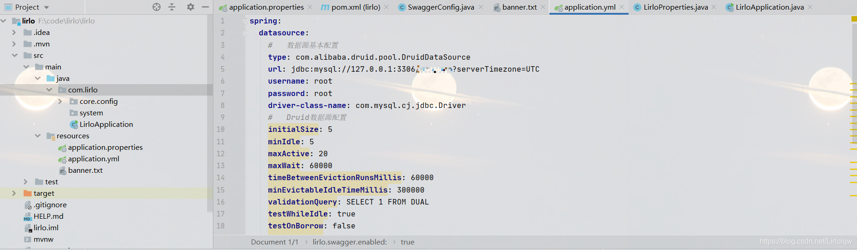Place cursor on validationQuery key

[302, 202]
